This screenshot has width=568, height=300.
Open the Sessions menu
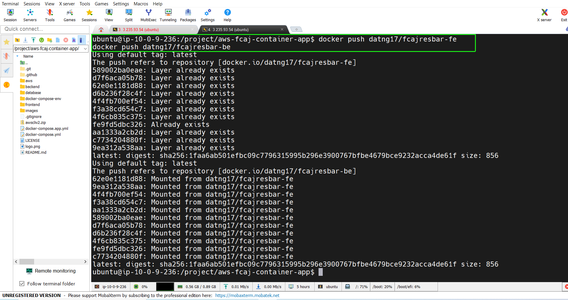tap(32, 4)
